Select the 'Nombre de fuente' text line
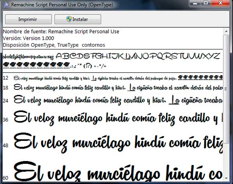Screen dimensions: 233x184 (x=61, y=32)
